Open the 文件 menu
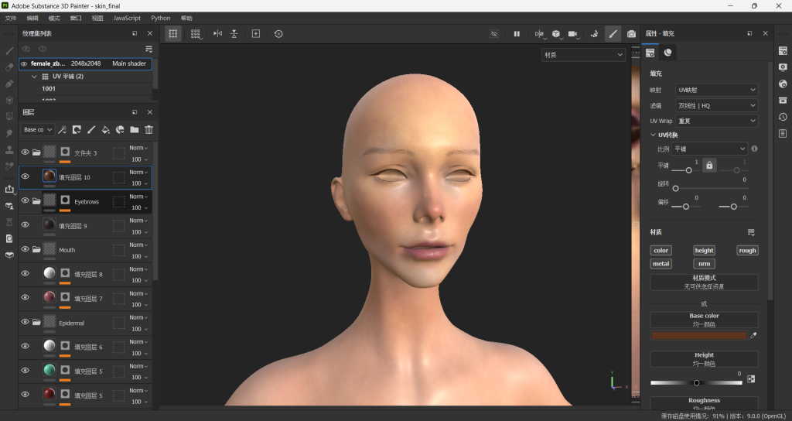The width and height of the screenshot is (792, 421). (11, 19)
